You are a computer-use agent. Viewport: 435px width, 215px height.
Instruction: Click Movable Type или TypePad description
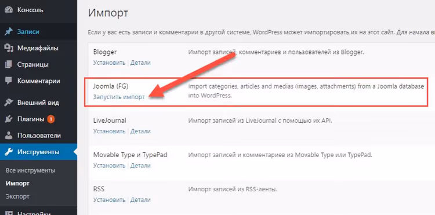280,155
